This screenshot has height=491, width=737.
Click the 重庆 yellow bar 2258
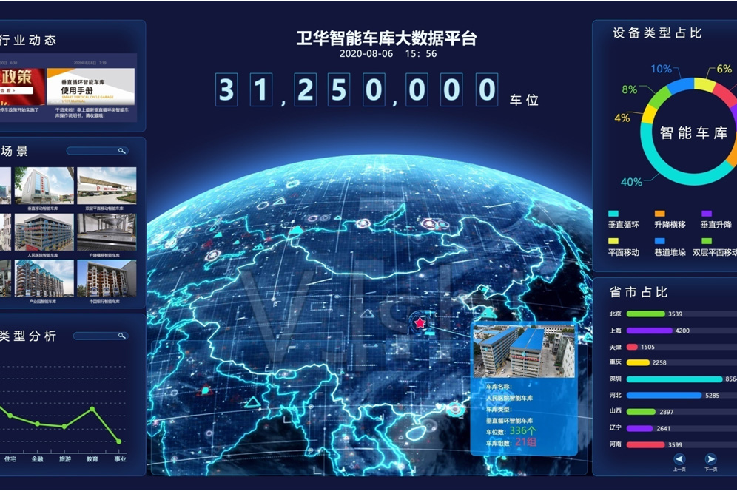pos(638,363)
